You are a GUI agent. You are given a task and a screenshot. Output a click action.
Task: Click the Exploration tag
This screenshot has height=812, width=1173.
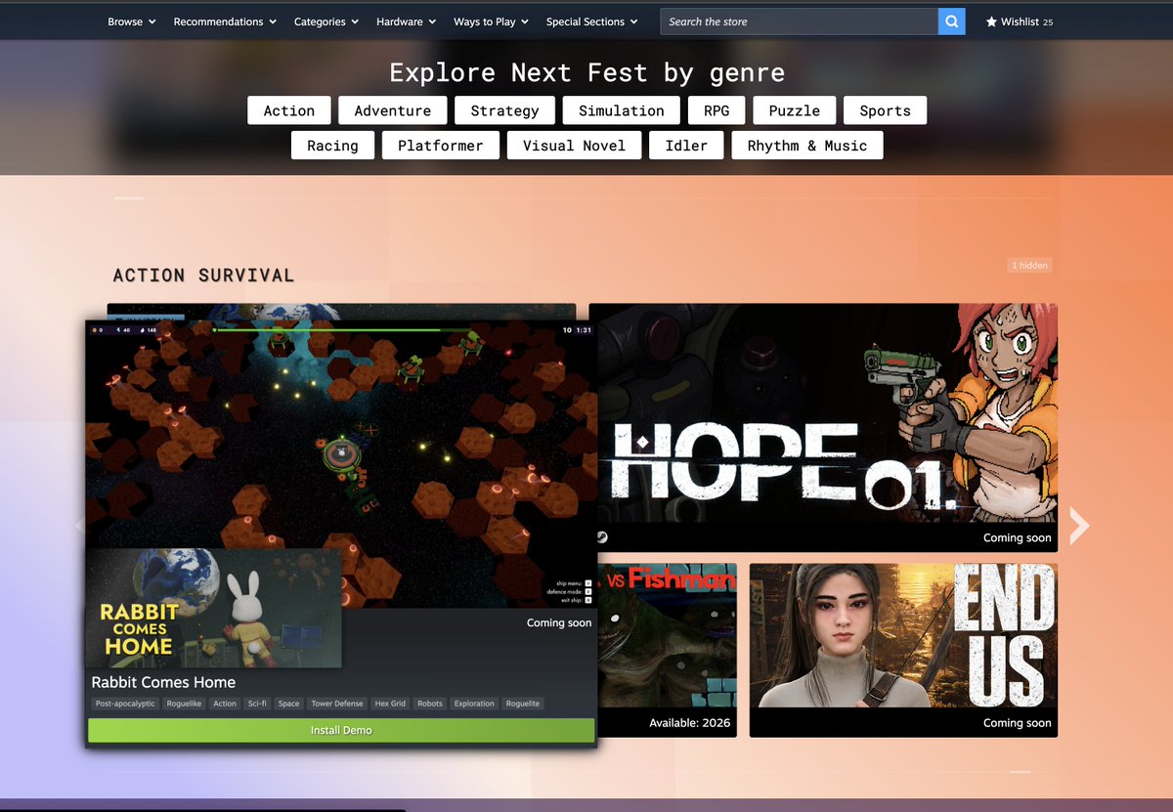tap(474, 704)
